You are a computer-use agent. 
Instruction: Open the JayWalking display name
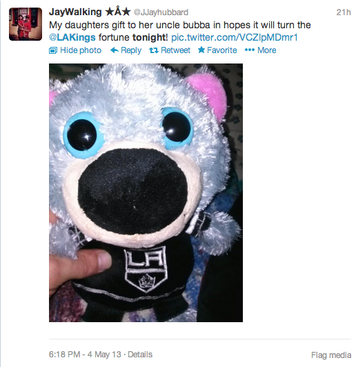click(x=75, y=12)
